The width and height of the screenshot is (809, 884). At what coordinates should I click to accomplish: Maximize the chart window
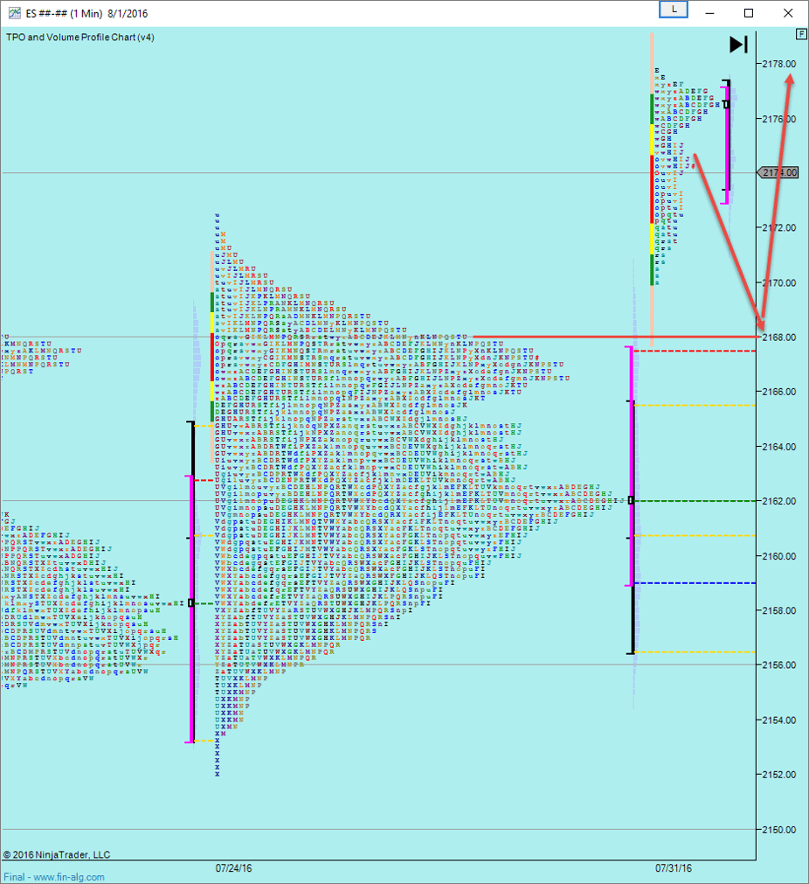pos(749,13)
